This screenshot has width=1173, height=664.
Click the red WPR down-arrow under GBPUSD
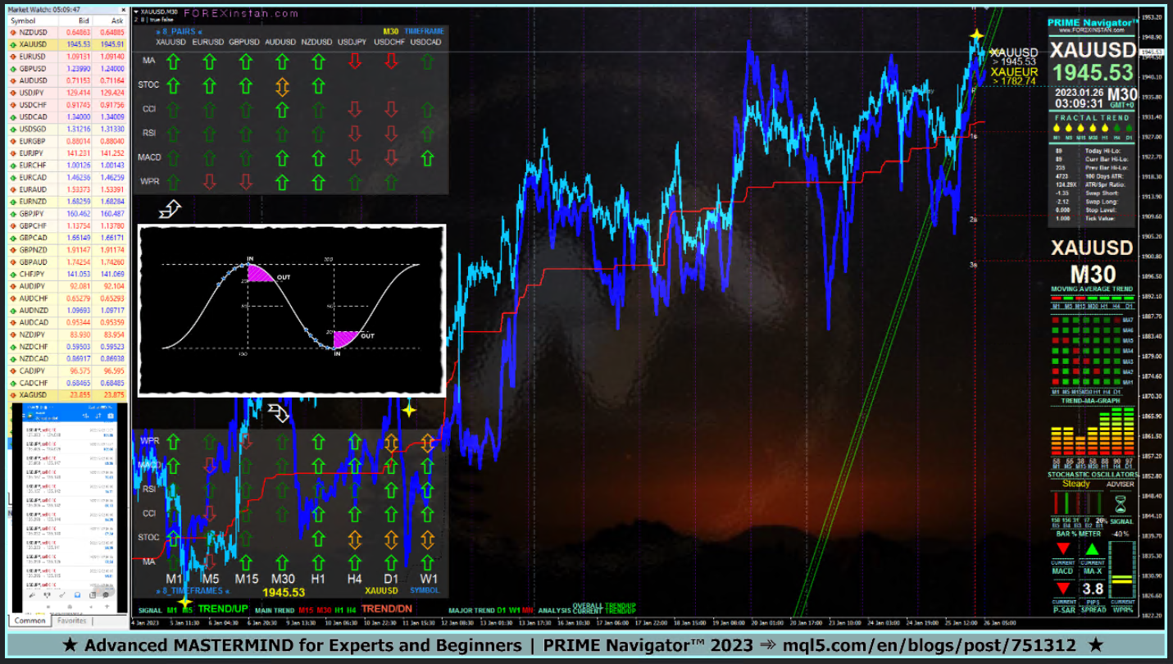[246, 181]
